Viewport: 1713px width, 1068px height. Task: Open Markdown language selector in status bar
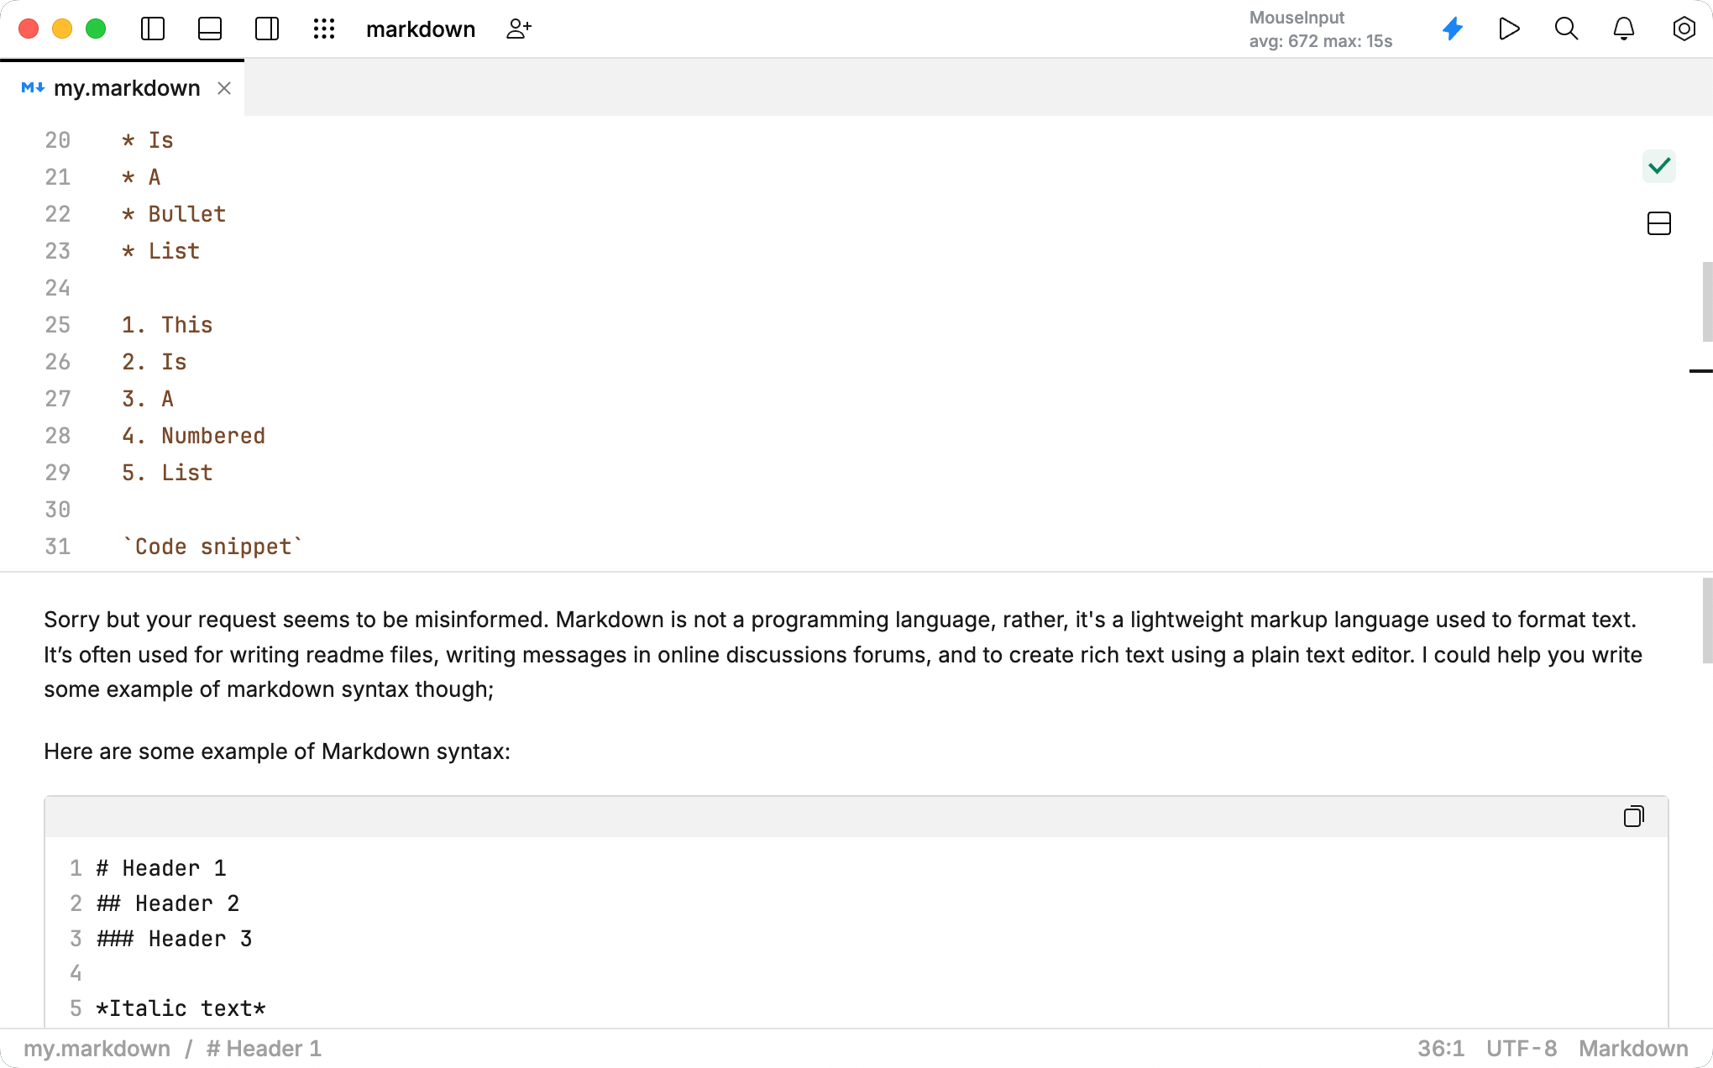pos(1633,1049)
